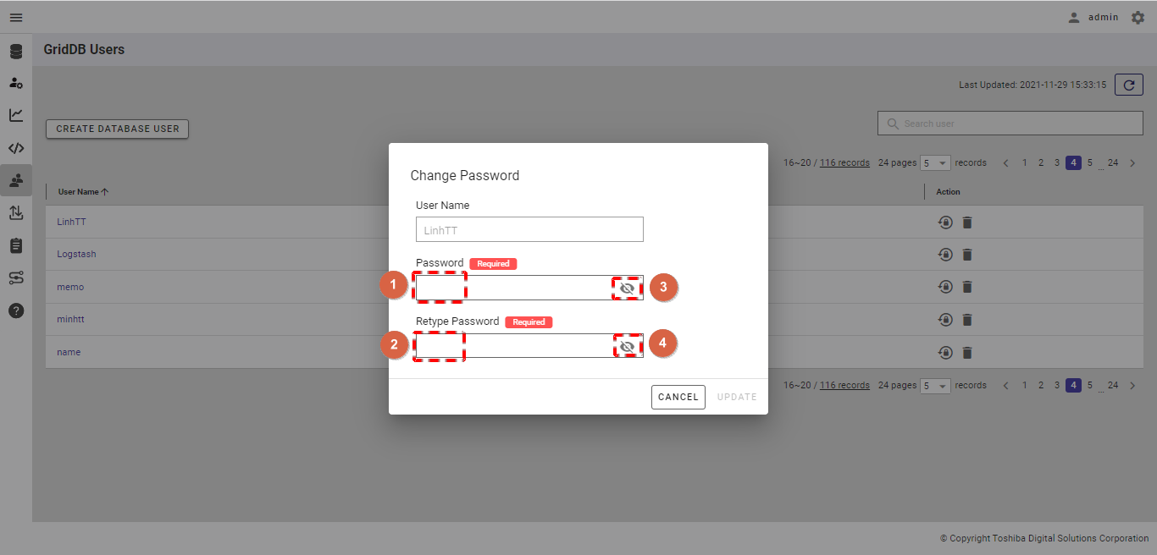Click change password icon for LinhTT
The width and height of the screenshot is (1157, 555).
945,223
